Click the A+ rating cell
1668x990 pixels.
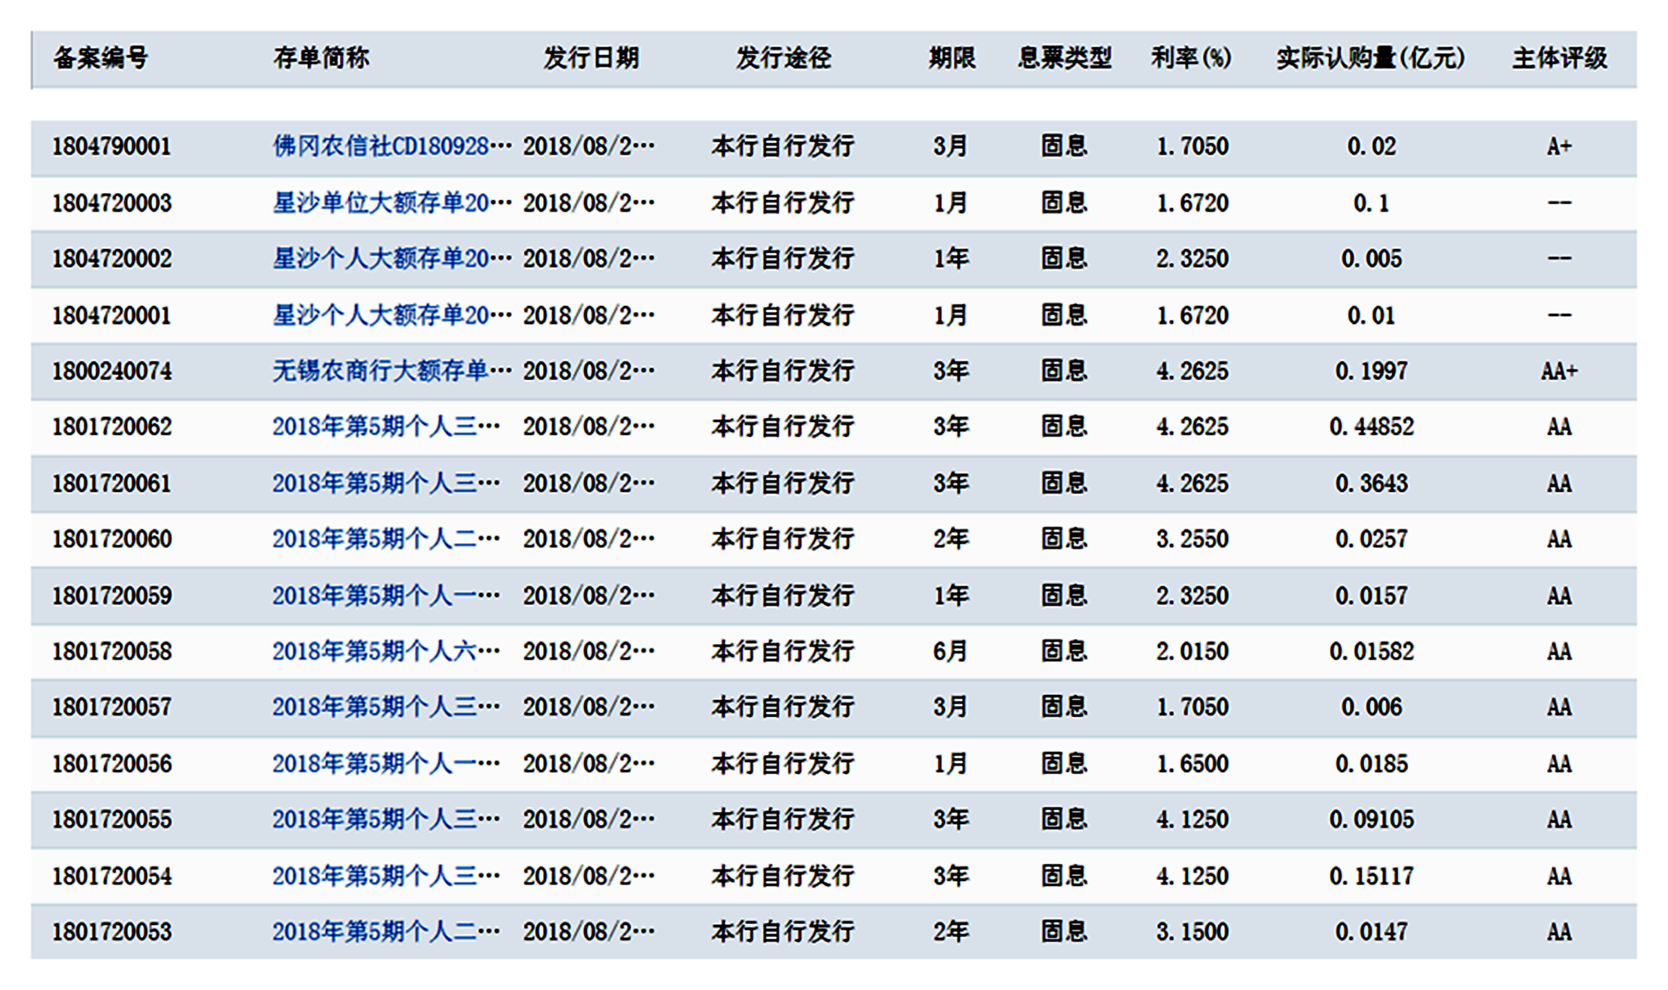pos(1560,146)
